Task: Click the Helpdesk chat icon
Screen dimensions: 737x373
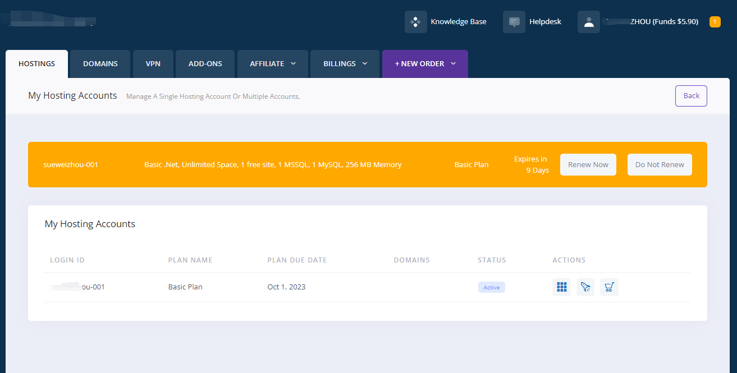Action: 514,22
